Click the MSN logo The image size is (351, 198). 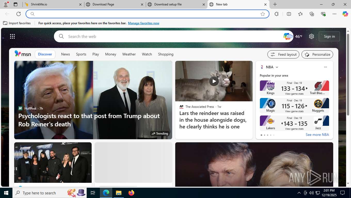(23, 54)
